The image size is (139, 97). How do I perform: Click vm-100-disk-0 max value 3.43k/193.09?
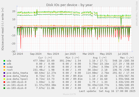point(125,82)
